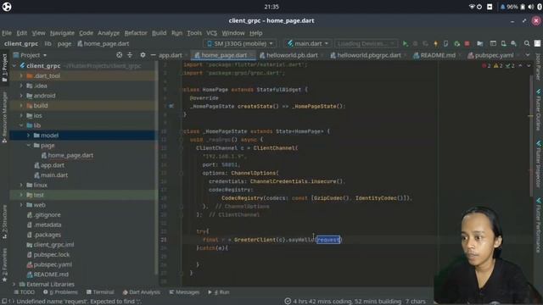543x305 pixels.
Task: Click the status bar tool window toggle icon
Action: point(4,302)
